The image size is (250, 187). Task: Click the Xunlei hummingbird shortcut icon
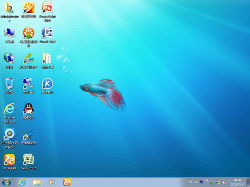pos(28,134)
